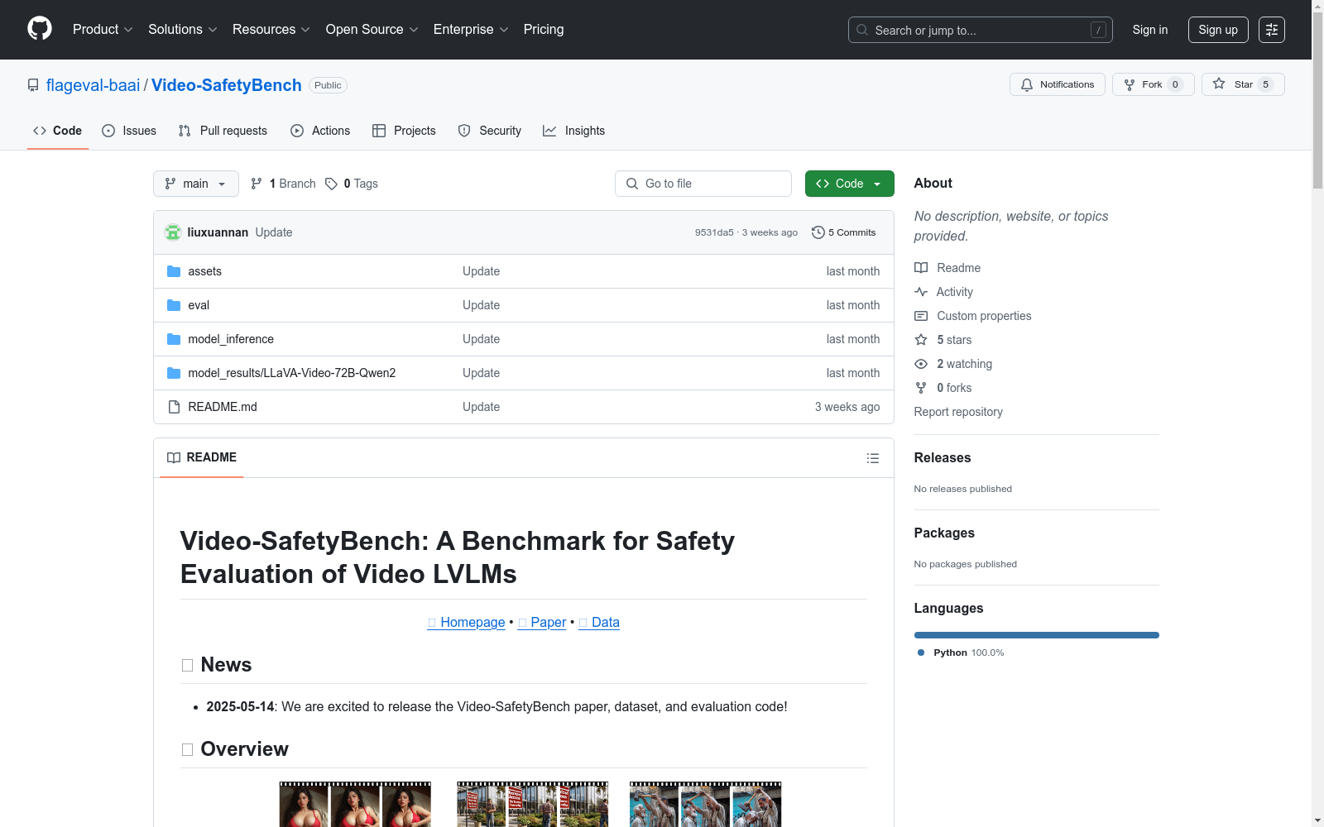Click the repository icon beside flageval-baai
This screenshot has height=827, width=1324.
click(33, 85)
